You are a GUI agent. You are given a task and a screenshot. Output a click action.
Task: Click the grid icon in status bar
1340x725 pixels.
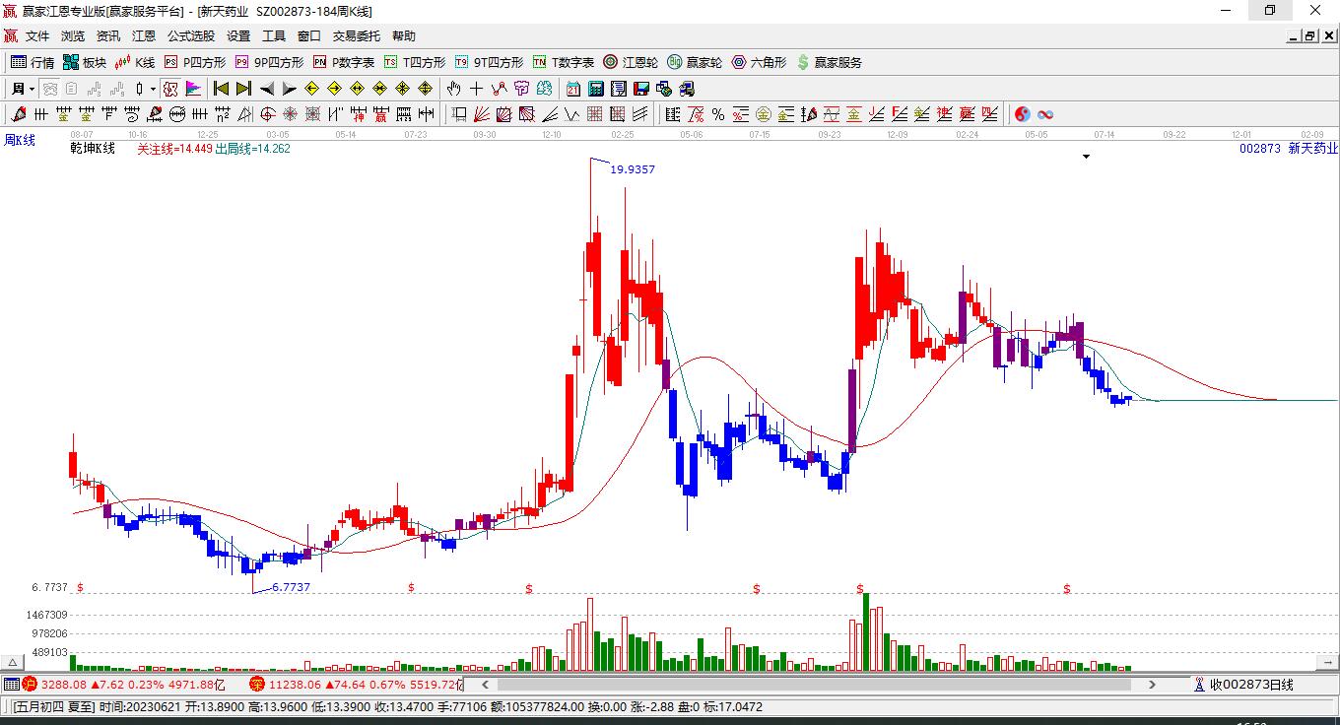[x=11, y=684]
